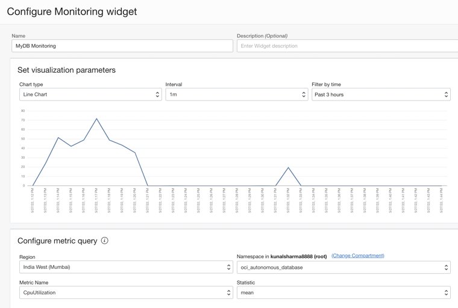Expand the Metric Name dropdown CpuUtilization
The image size is (458, 308).
[x=125, y=293]
